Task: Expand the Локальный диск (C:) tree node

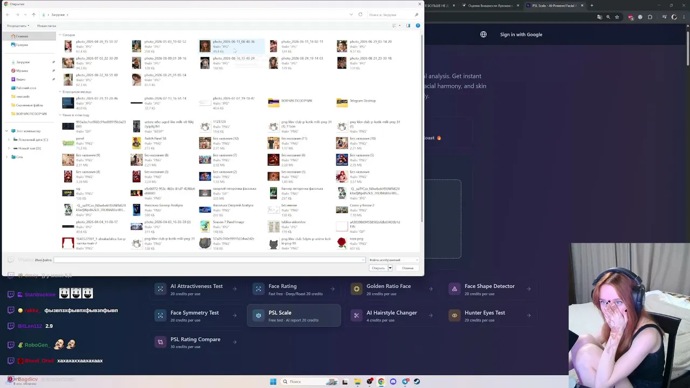Action: [x=9, y=140]
